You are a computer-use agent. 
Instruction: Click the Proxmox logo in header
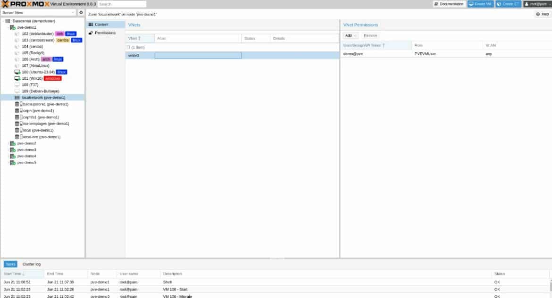tap(25, 4)
